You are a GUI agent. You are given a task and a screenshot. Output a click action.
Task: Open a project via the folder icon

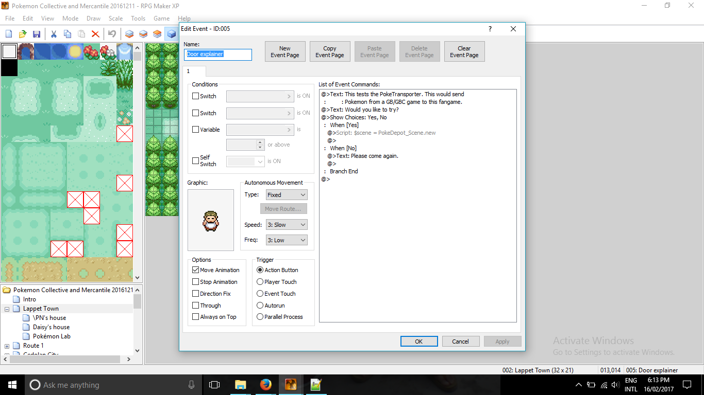coord(23,34)
